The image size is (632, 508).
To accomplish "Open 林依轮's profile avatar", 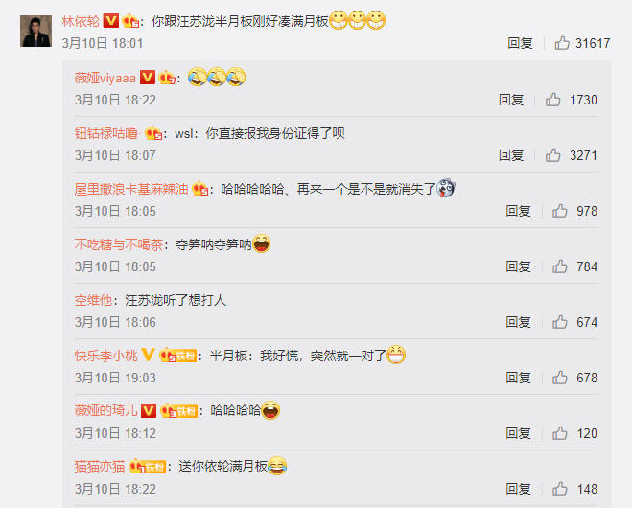I will [x=35, y=31].
